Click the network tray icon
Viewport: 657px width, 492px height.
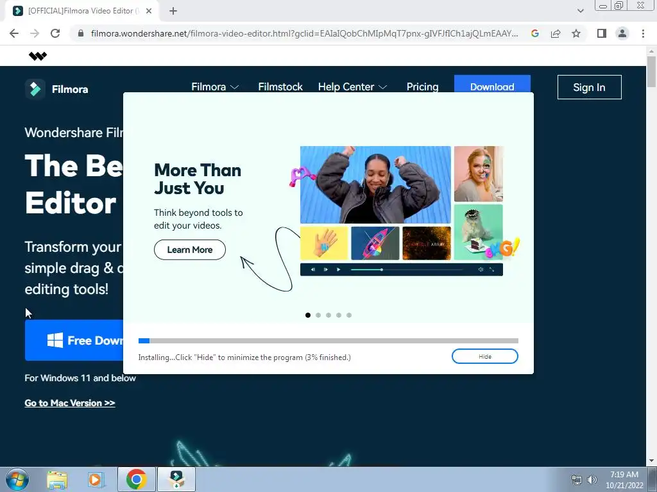[577, 480]
